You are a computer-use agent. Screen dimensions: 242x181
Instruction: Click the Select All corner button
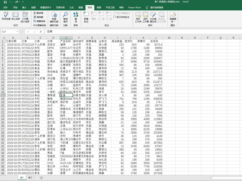(x=3, y=38)
